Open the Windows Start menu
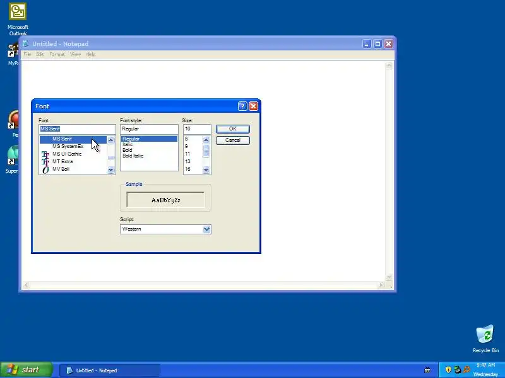Image resolution: width=505 pixels, height=378 pixels. 26,370
